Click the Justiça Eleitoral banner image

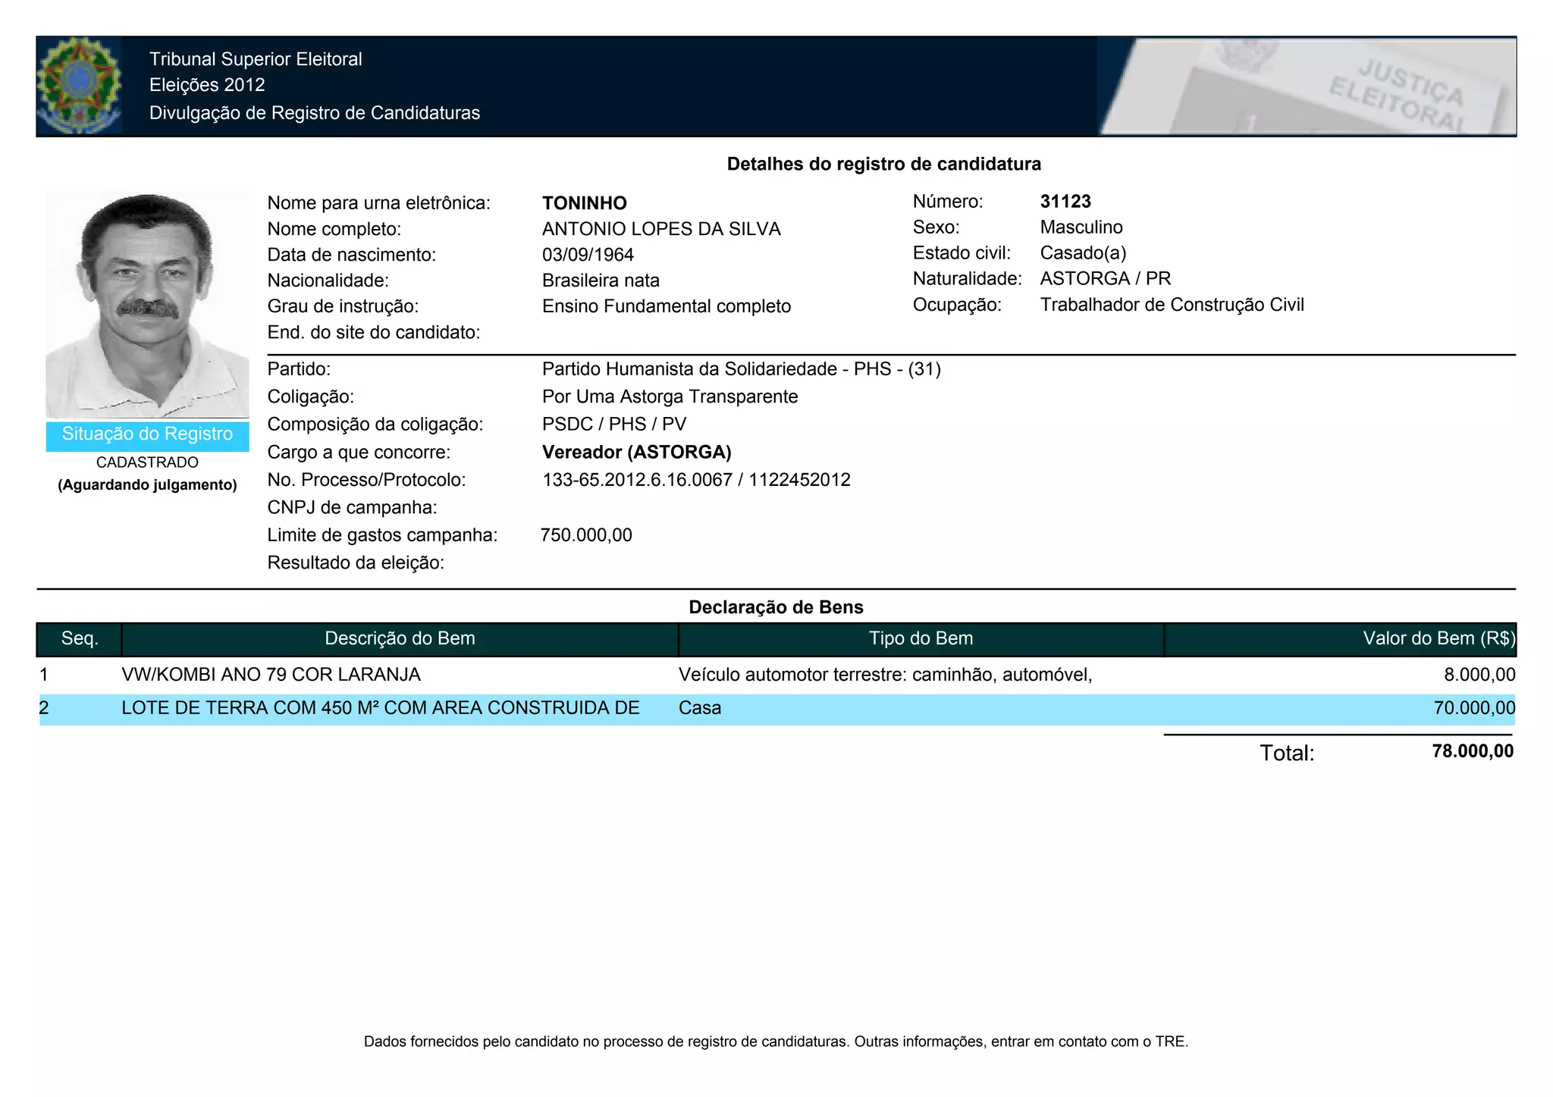point(1307,86)
